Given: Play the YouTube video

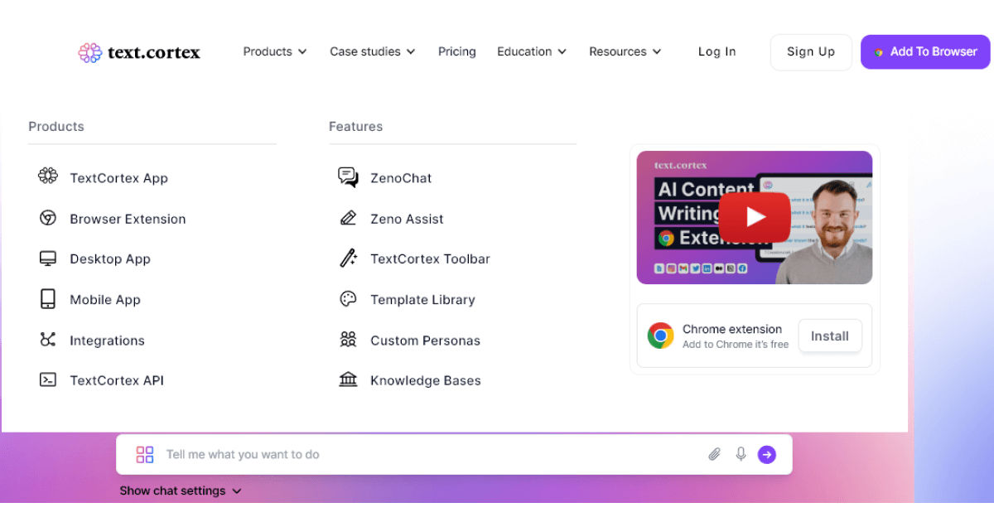Looking at the screenshot, I should click(754, 217).
